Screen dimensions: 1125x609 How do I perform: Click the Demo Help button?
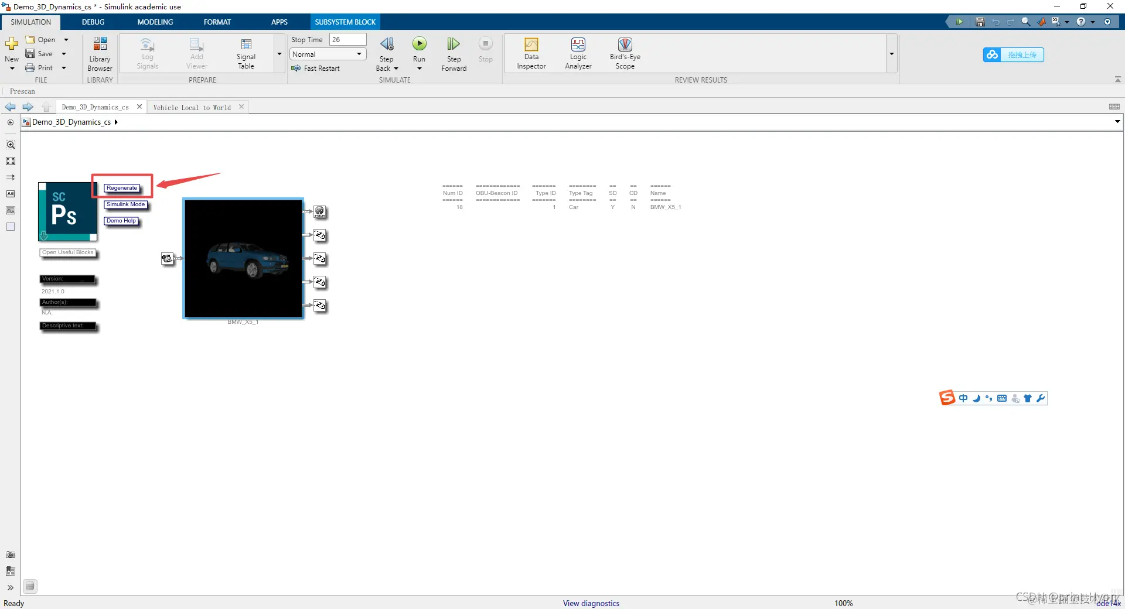[x=121, y=221]
